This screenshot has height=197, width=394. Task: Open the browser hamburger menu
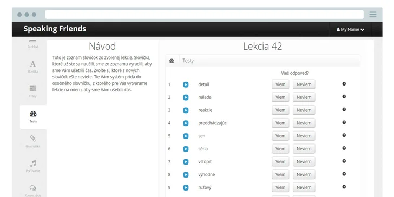(x=373, y=14)
